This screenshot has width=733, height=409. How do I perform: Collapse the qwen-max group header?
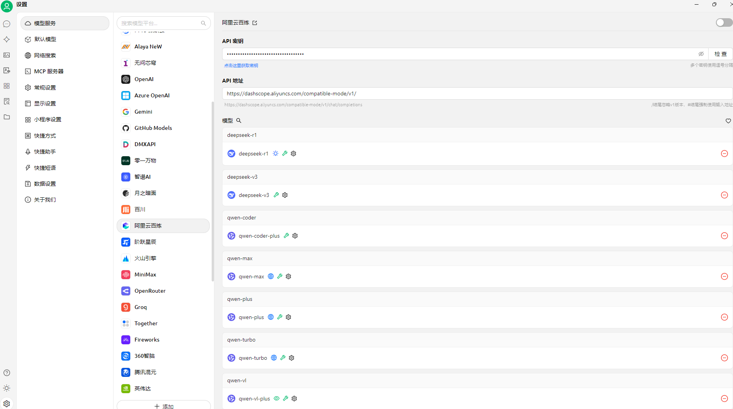(477, 258)
